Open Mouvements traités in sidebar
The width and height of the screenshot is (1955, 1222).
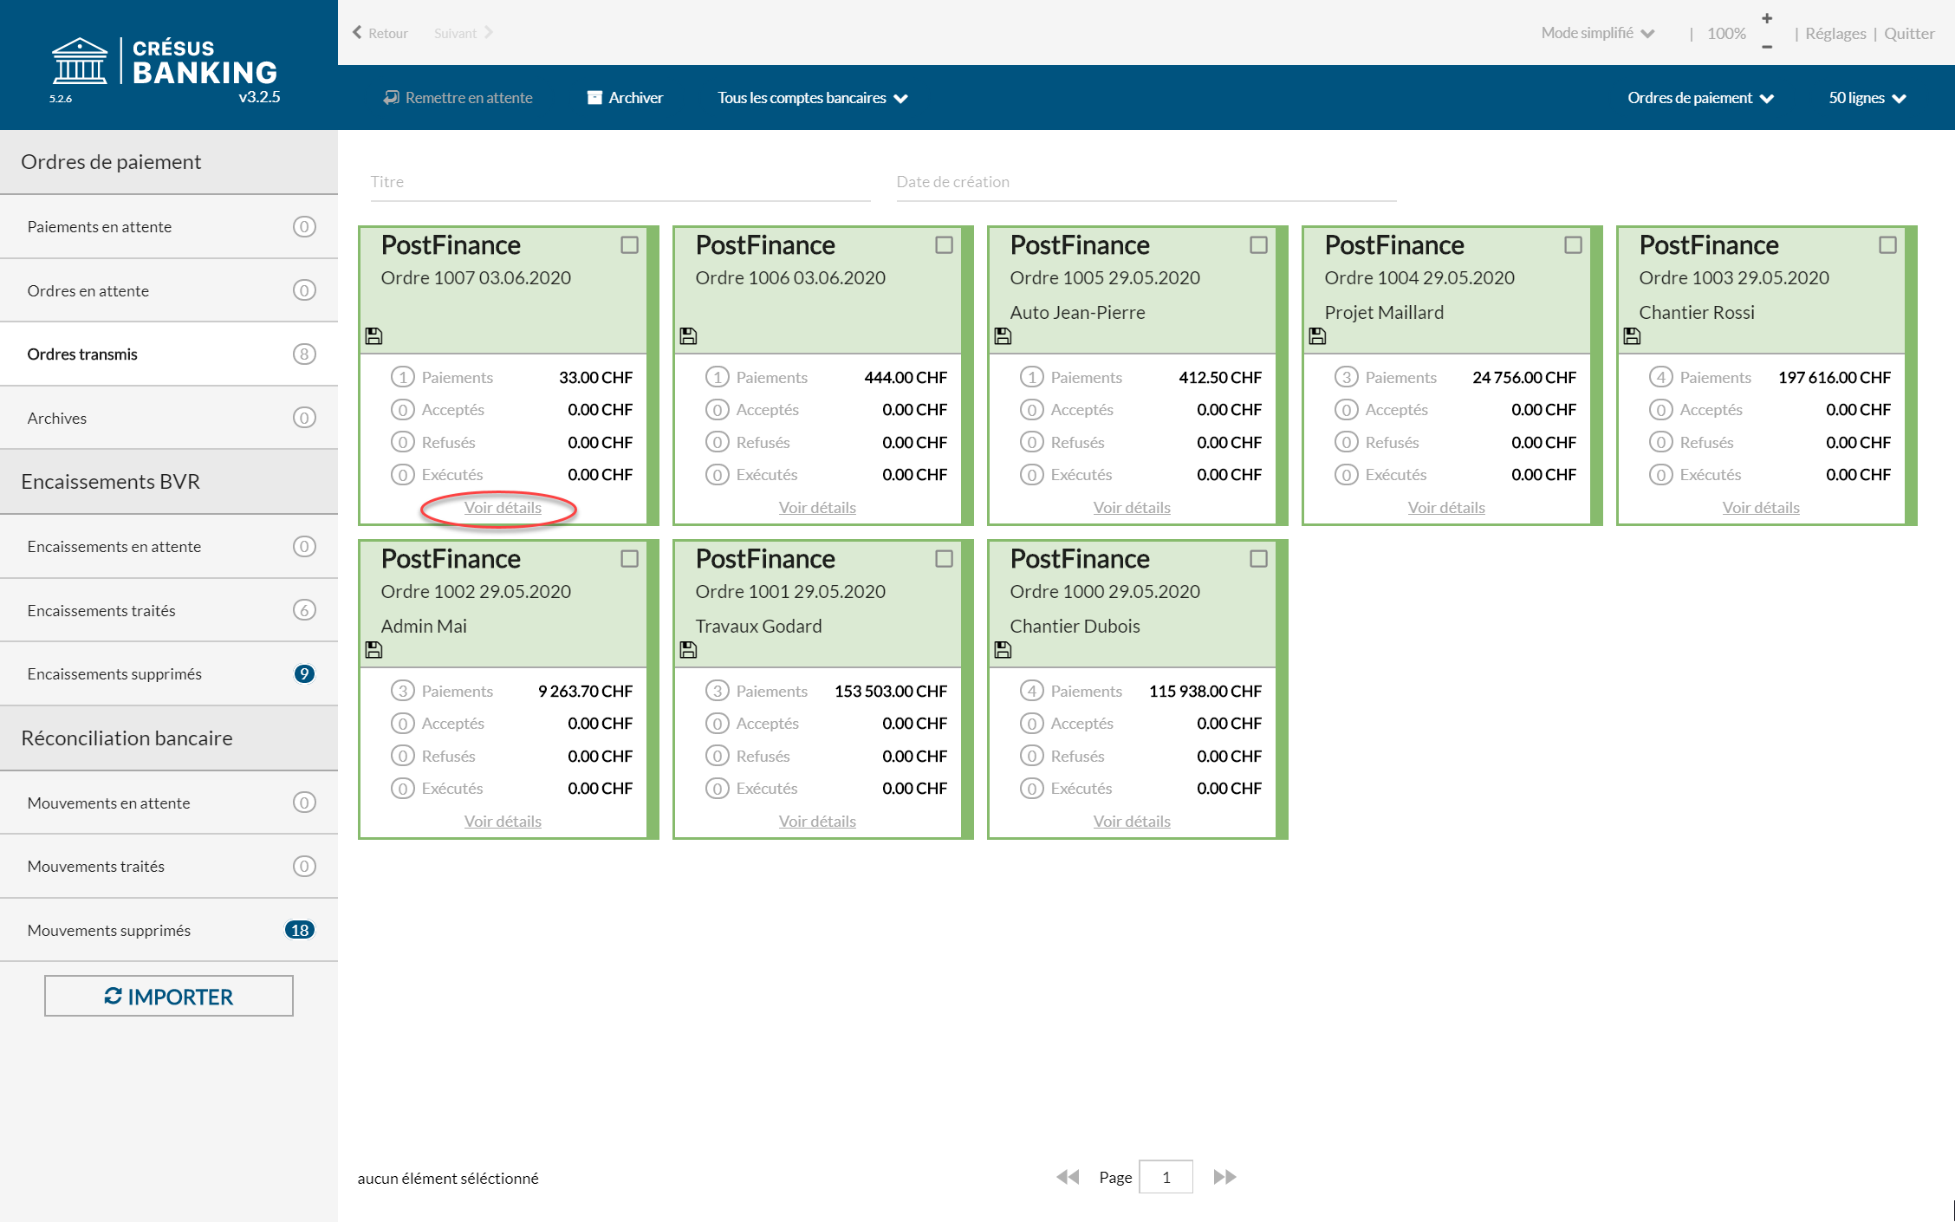pyautogui.click(x=169, y=866)
